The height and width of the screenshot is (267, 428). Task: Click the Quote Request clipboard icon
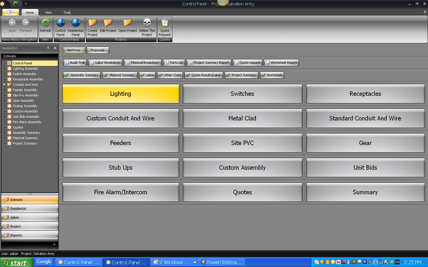pyautogui.click(x=165, y=21)
